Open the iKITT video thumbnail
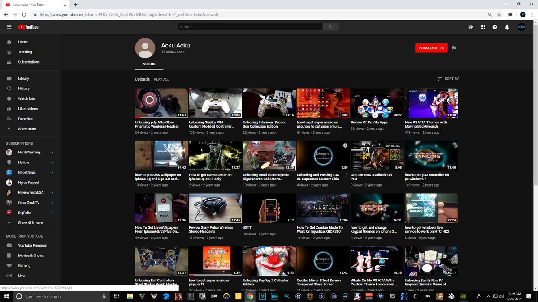Image resolution: width=538 pixels, height=302 pixels. [x=269, y=208]
